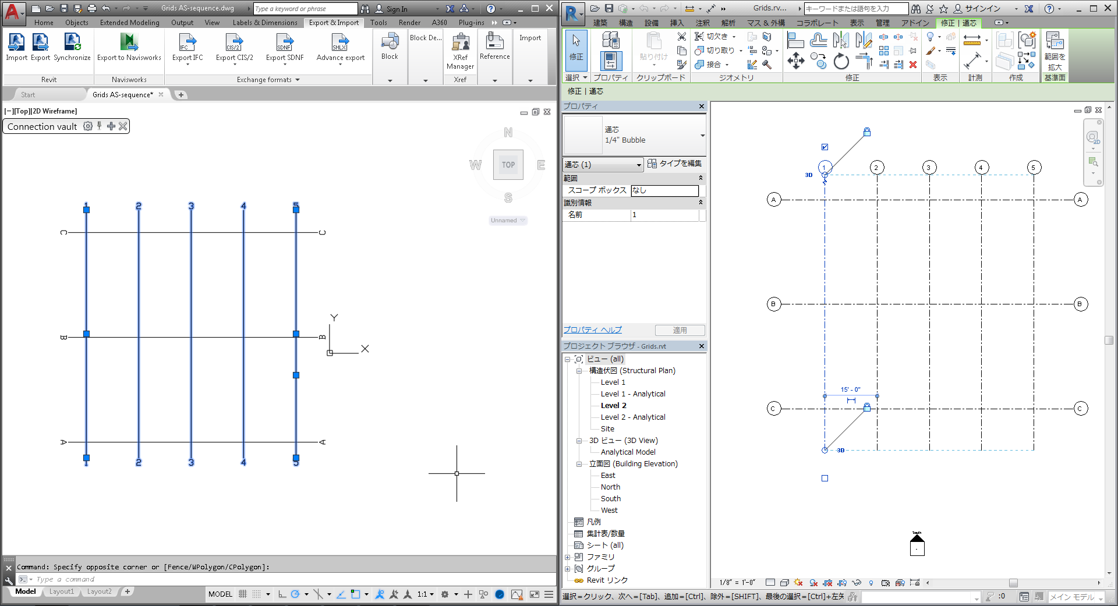Toggle grid display in AutoCAD status bar

click(243, 594)
